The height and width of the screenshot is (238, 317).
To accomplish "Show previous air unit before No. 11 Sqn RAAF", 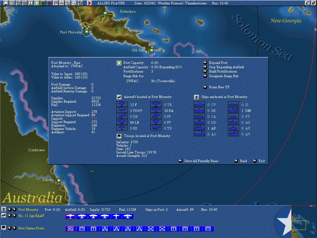I will point(10,216).
